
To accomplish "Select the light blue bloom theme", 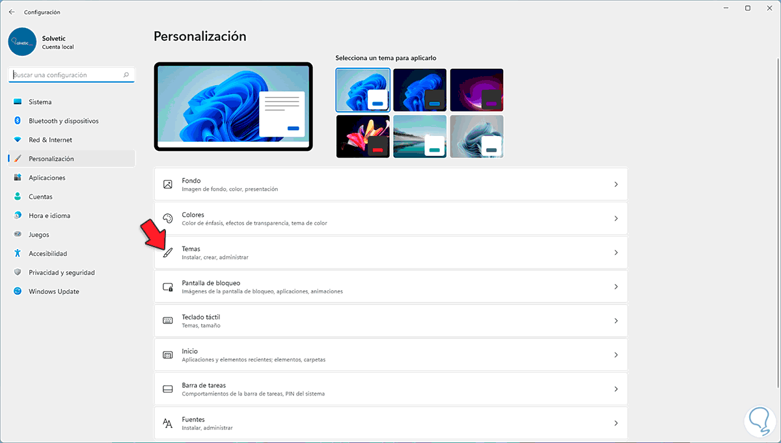I will [x=363, y=90].
